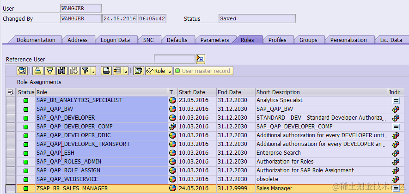Click the Select Layout icon before Role

[x=139, y=70]
